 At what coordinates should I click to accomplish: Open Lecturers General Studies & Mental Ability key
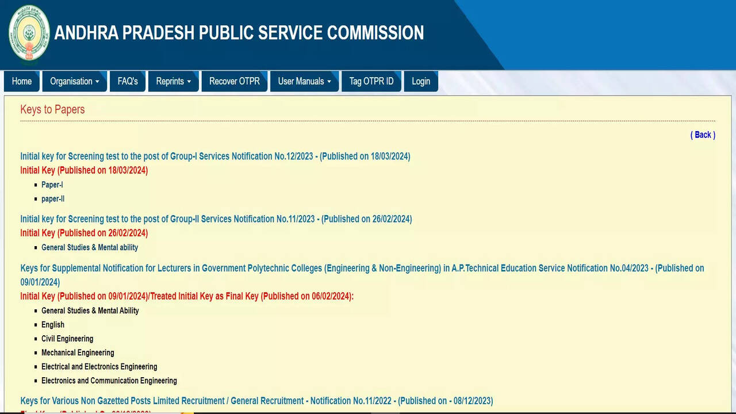click(x=90, y=310)
